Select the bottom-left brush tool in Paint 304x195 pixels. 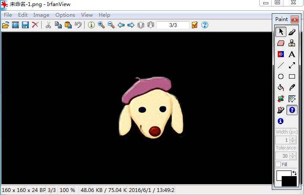281,110
